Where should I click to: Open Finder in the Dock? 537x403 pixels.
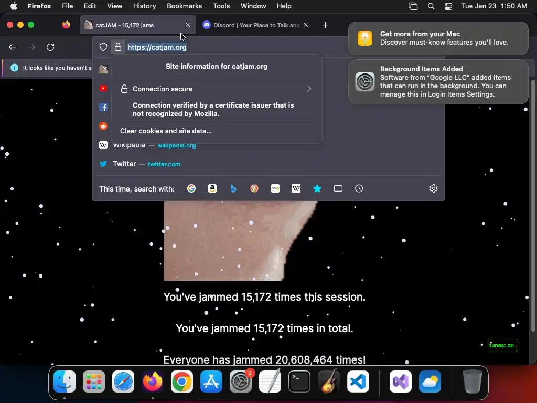(x=65, y=381)
